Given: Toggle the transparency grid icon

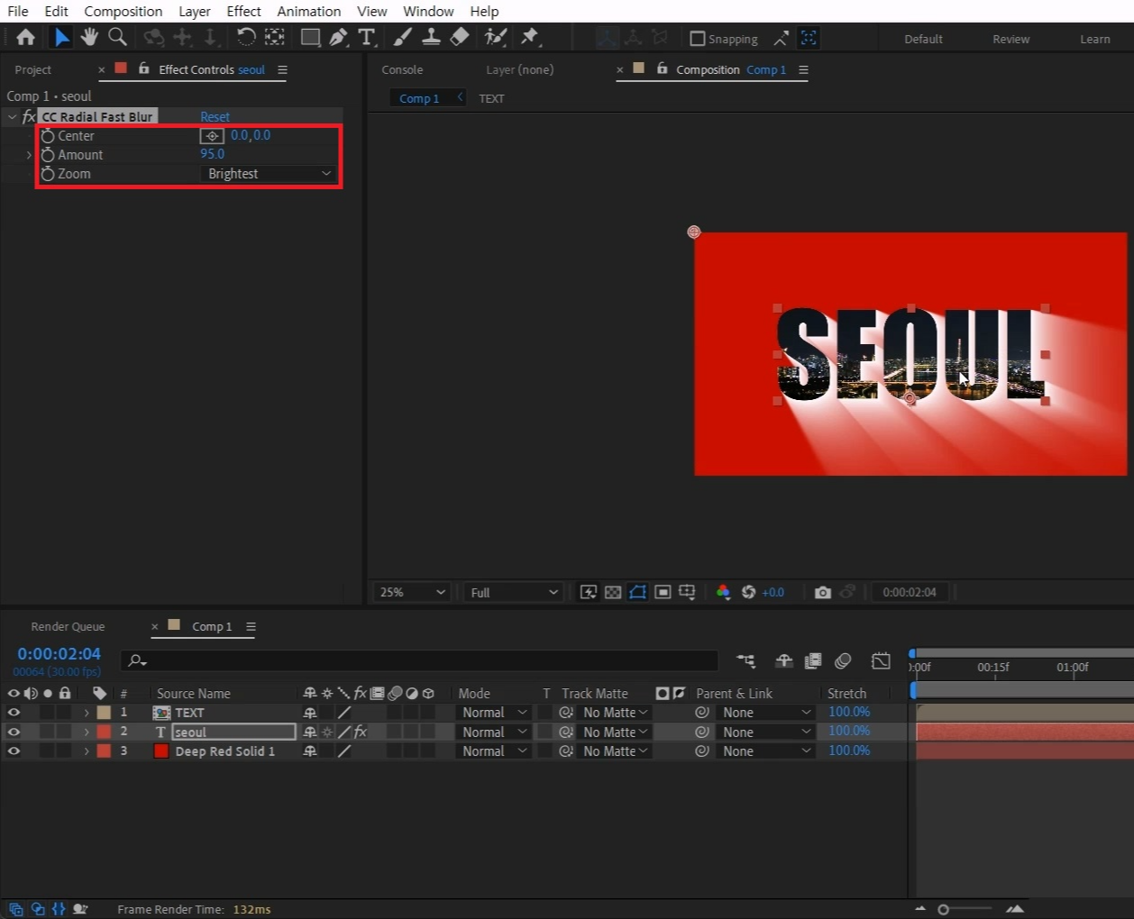Looking at the screenshot, I should 613,592.
